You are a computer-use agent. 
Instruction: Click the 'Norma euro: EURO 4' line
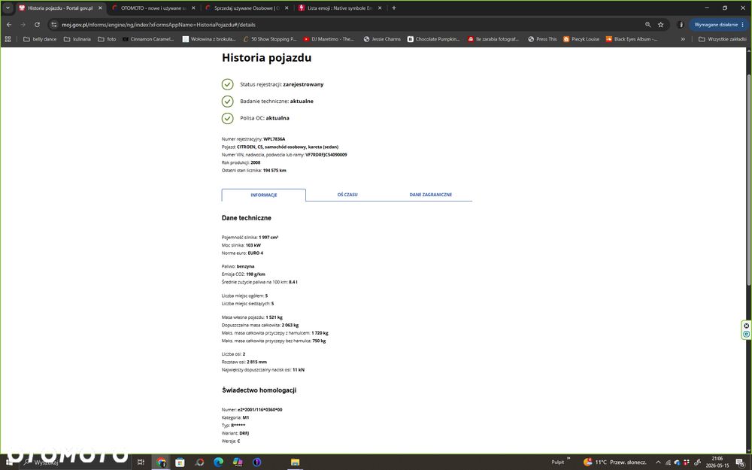click(242, 253)
